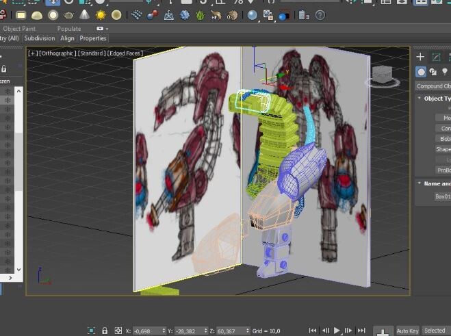Select the Geometry category circle icon

click(421, 72)
